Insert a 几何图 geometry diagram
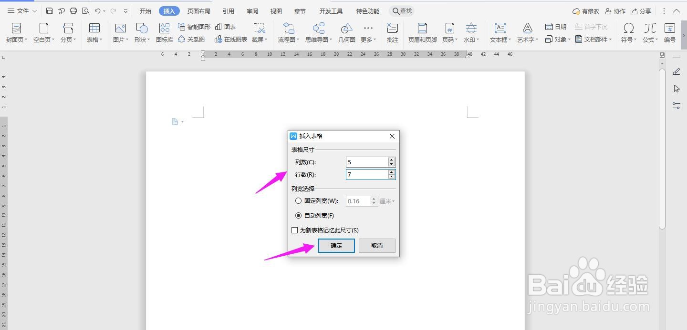 [347, 33]
